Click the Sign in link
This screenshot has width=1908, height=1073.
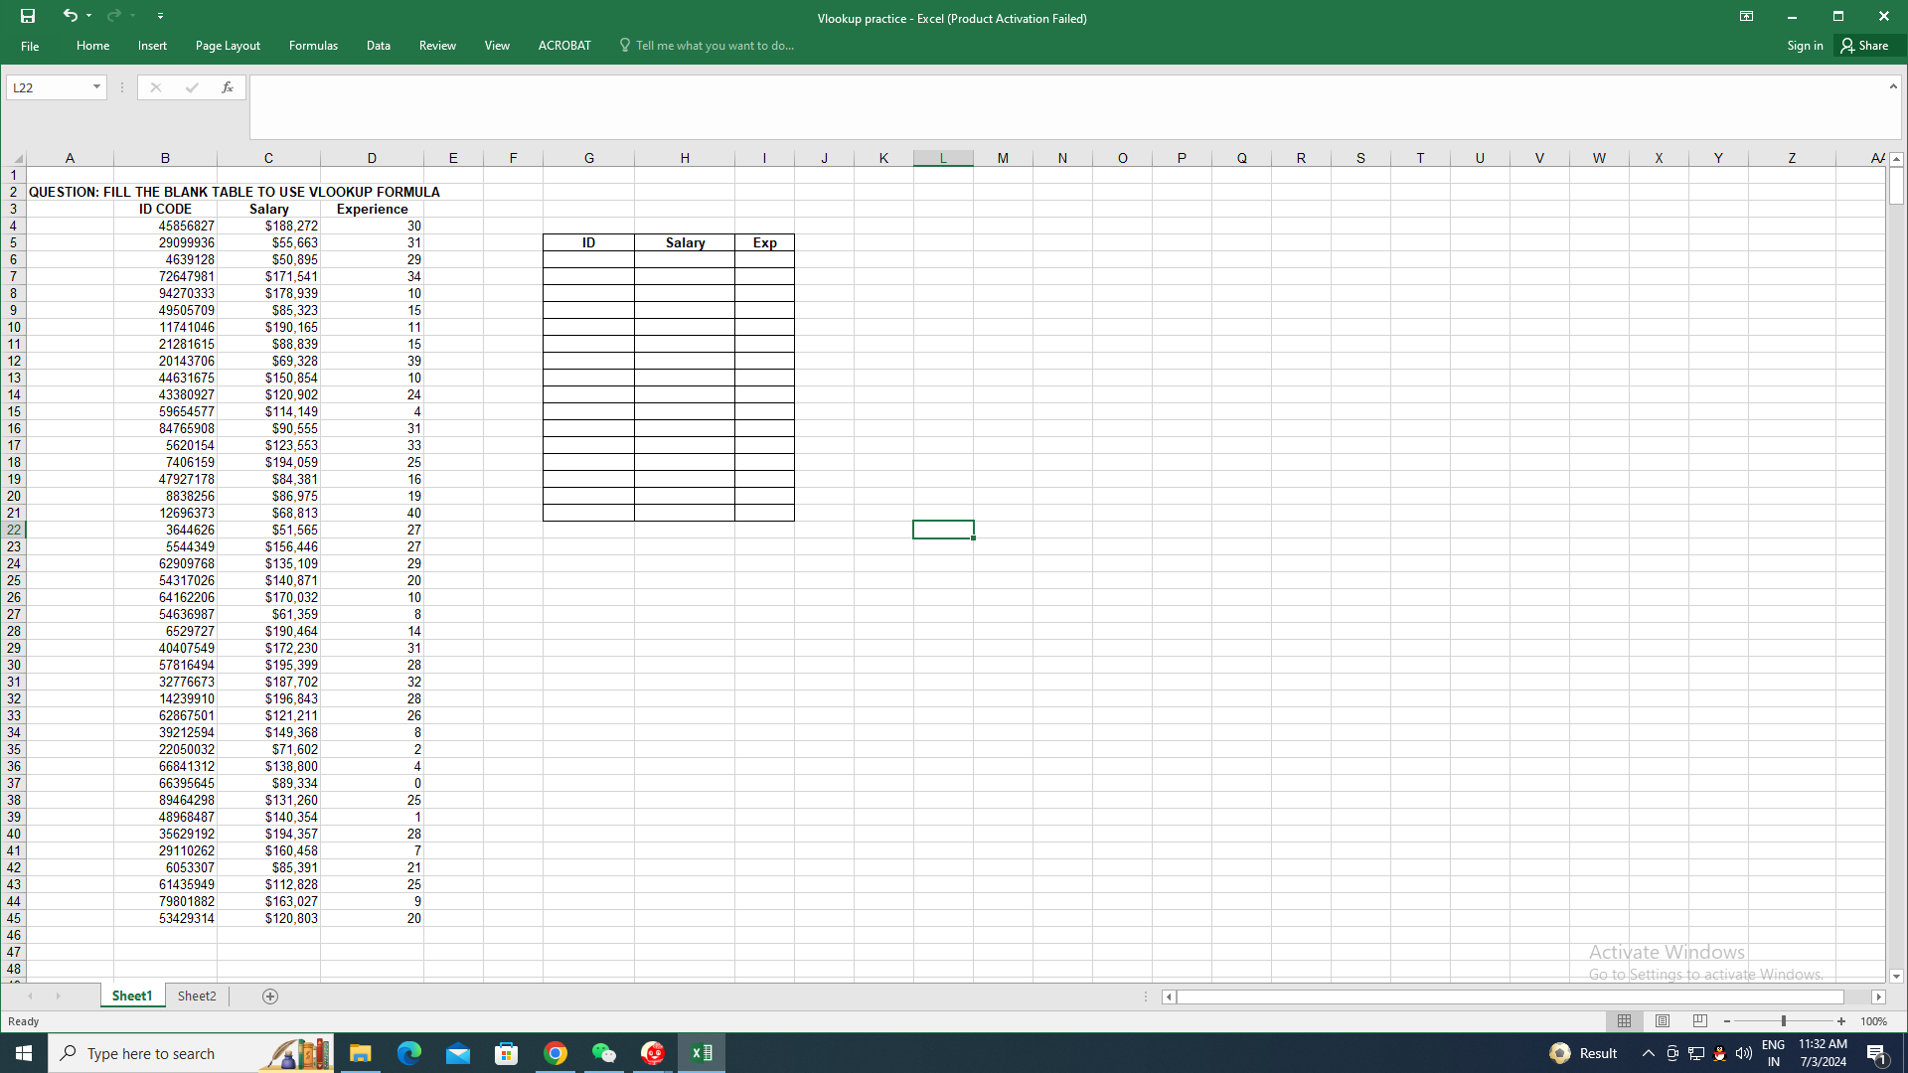pos(1804,46)
